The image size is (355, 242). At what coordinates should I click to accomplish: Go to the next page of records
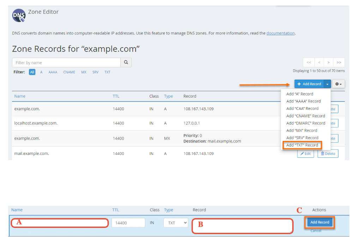point(329,62)
